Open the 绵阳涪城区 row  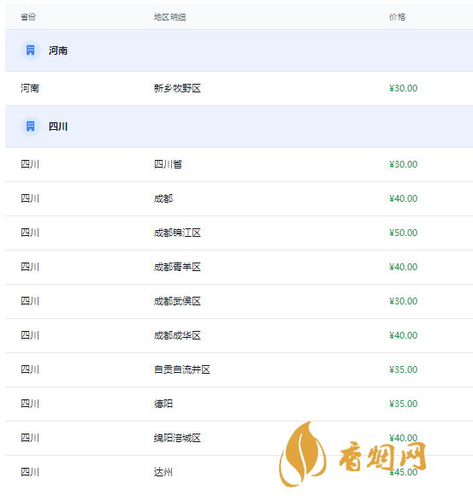coord(239,438)
